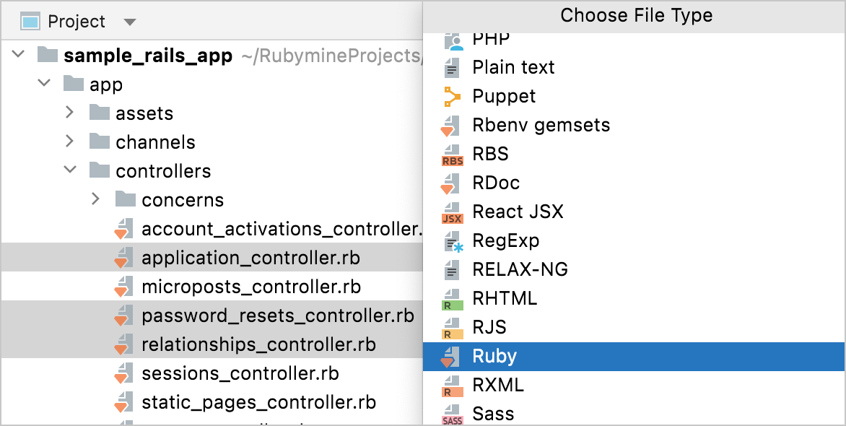846x426 pixels.
Task: Click the RHTML file type icon
Action: coord(451,298)
